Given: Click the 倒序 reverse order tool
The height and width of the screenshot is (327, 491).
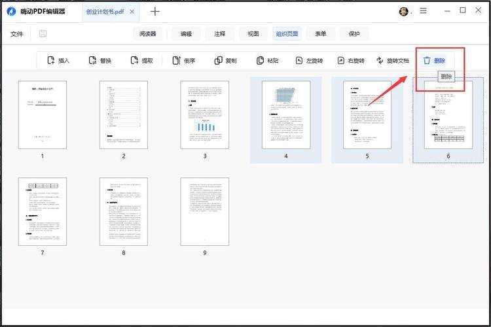Looking at the screenshot, I should tap(183, 60).
